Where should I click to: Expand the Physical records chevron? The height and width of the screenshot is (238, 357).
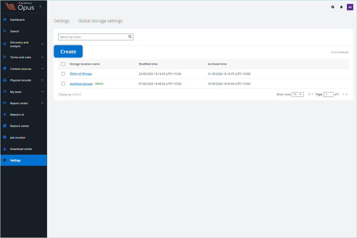click(42, 80)
